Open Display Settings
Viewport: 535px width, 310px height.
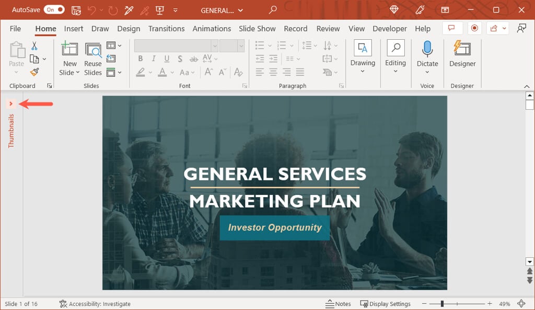click(x=385, y=304)
